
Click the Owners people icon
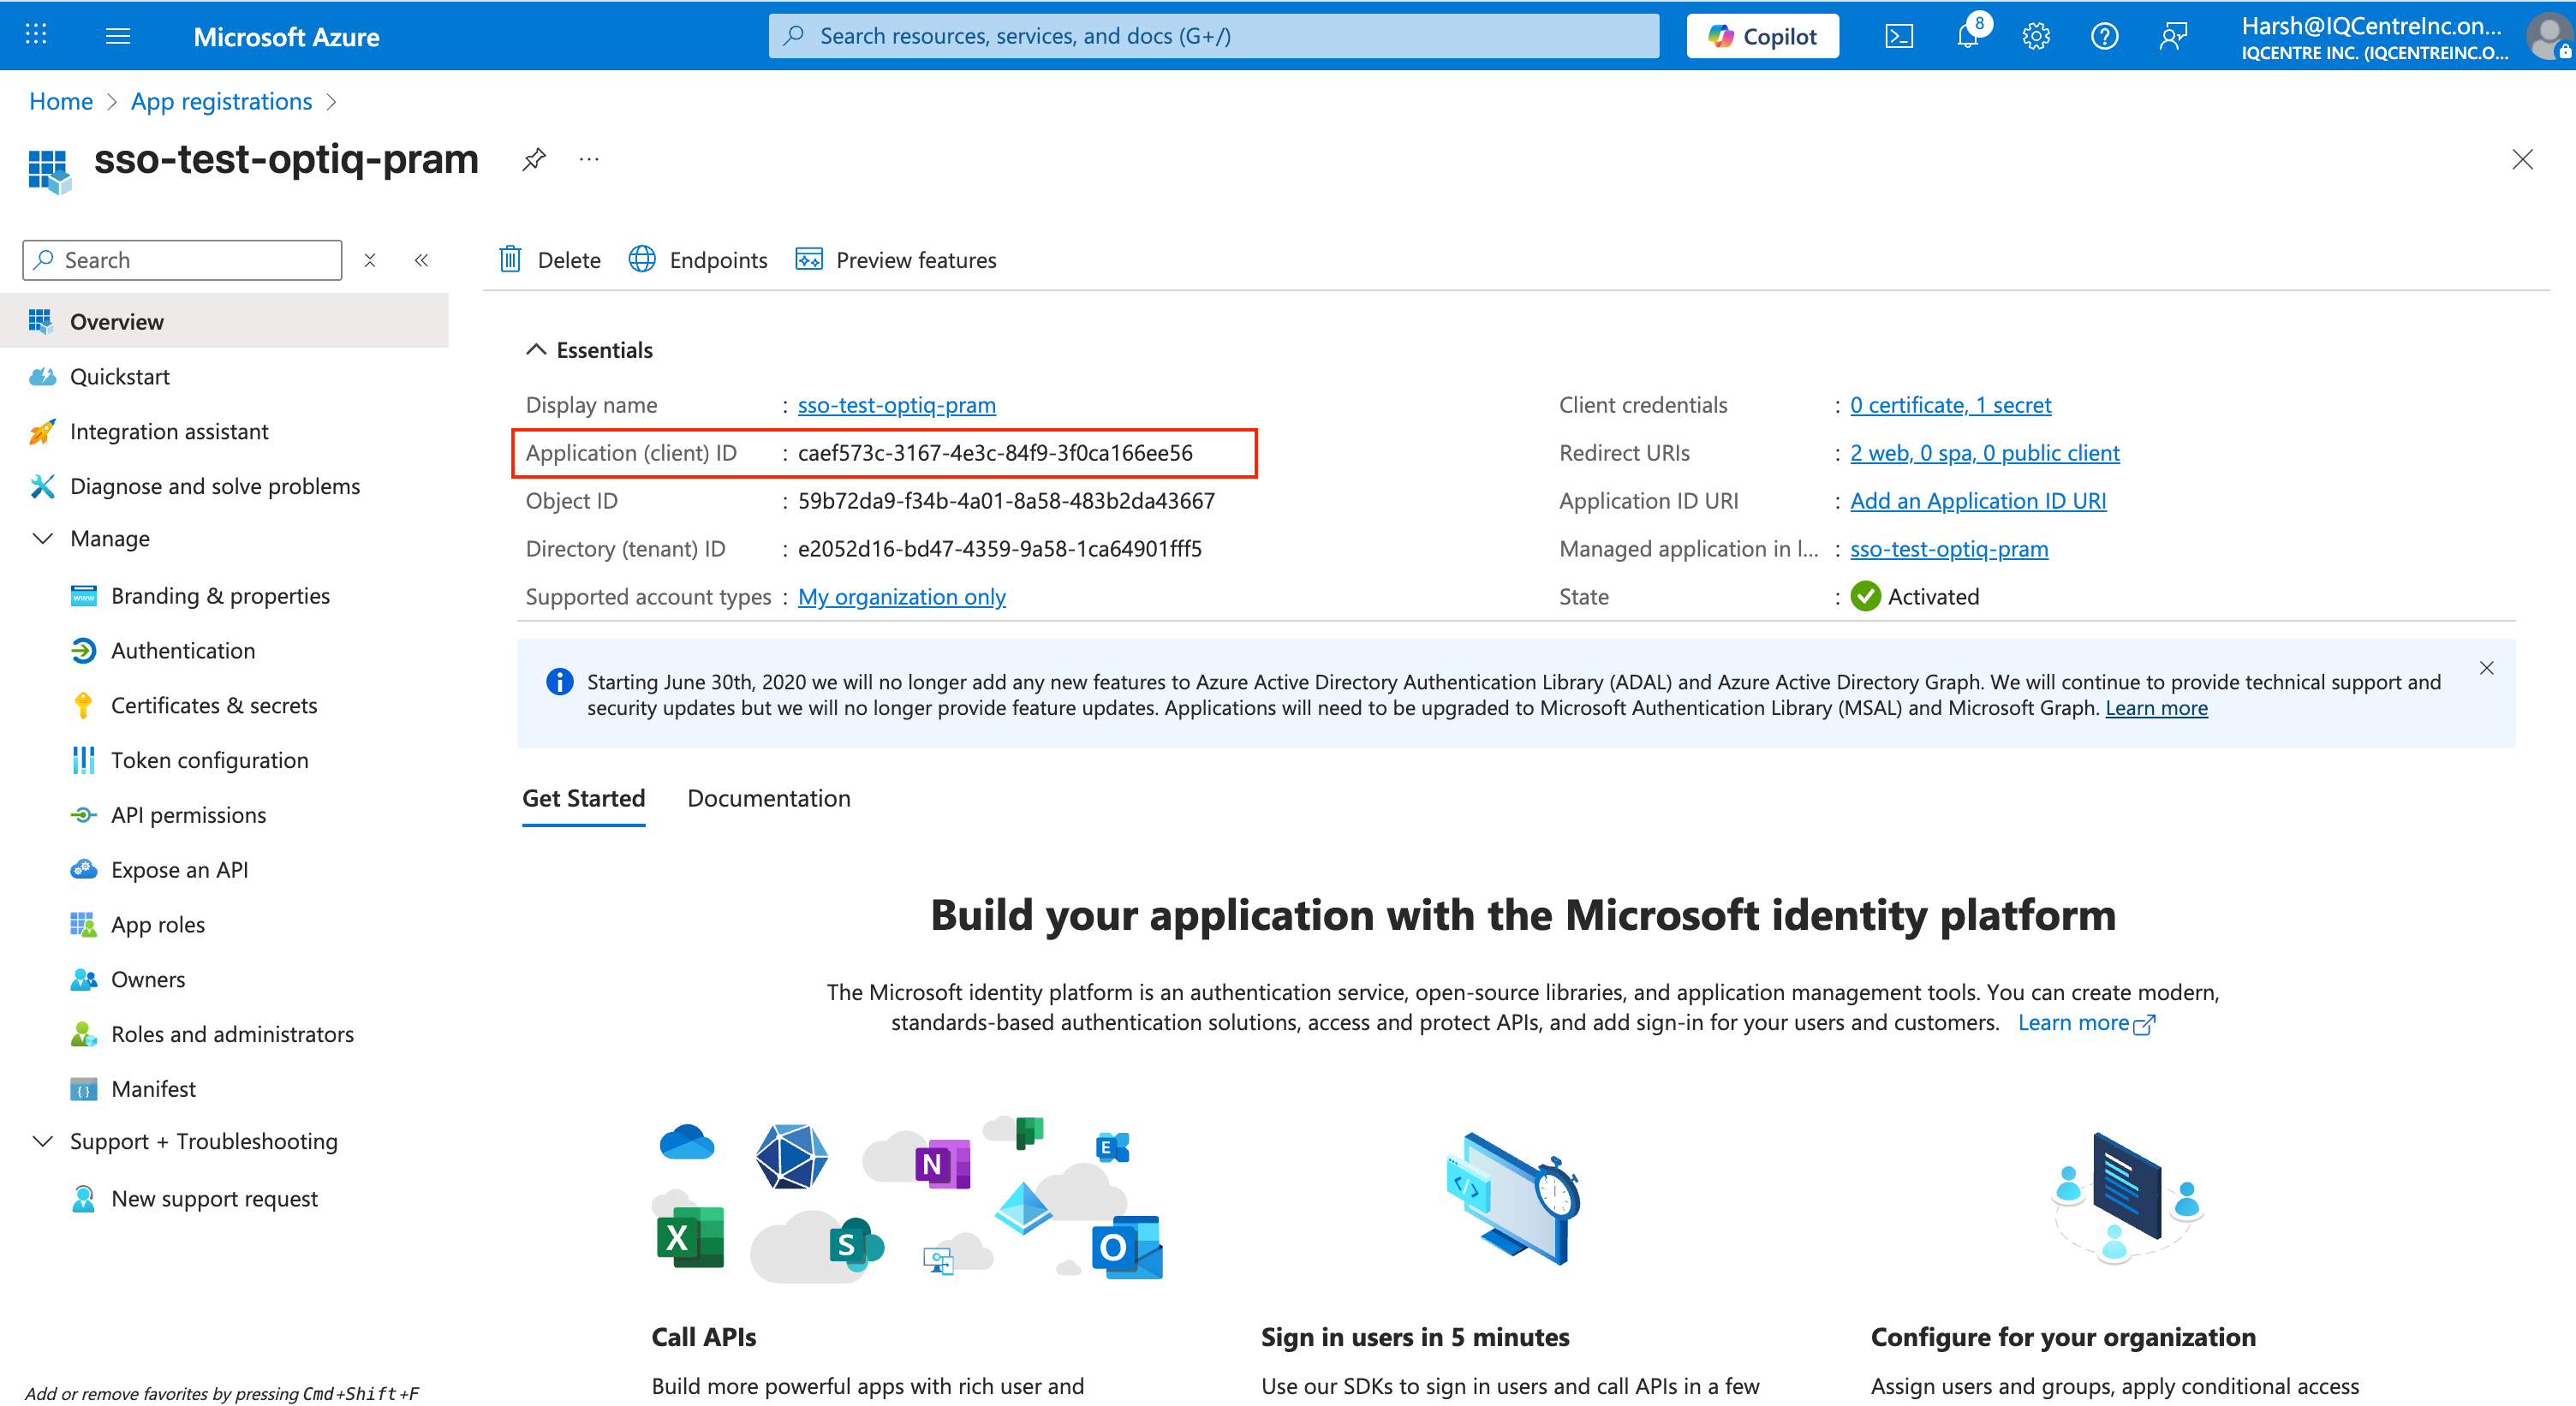click(84, 980)
